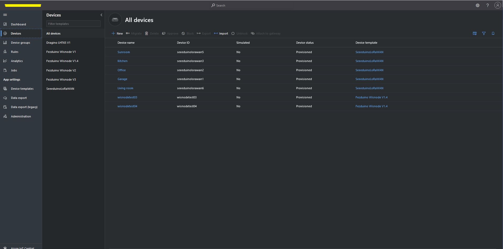Click the notification bell icon
This screenshot has width=503, height=249.
coord(493,33)
